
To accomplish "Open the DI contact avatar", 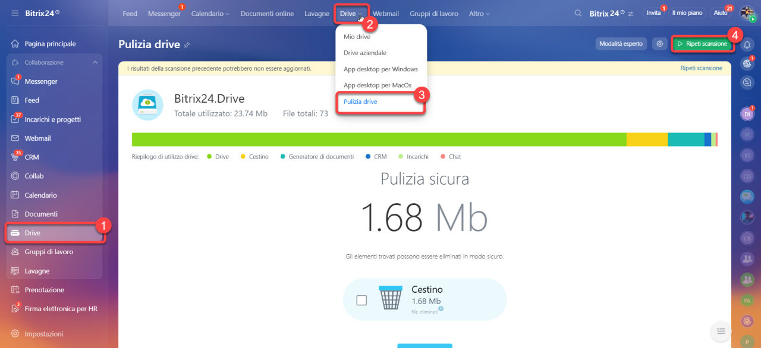I will pos(747,113).
